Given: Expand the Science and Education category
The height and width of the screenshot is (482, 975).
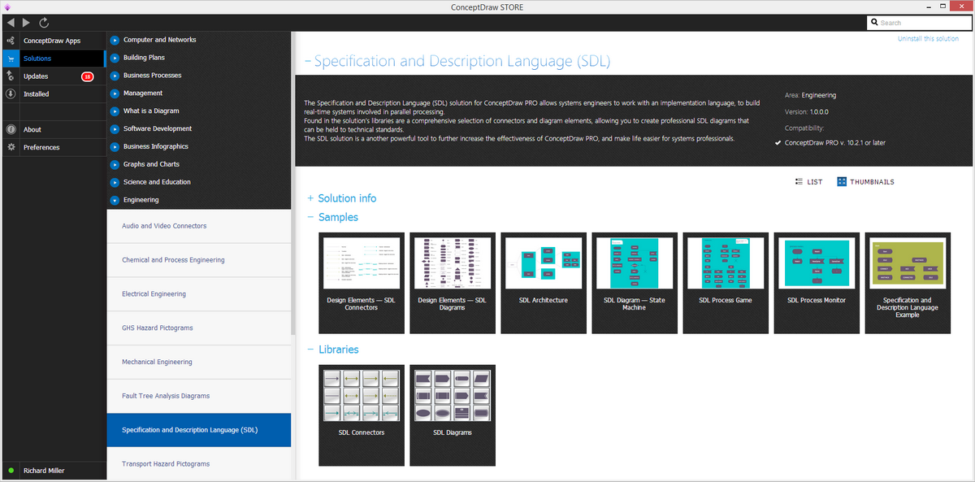Looking at the screenshot, I should [115, 183].
